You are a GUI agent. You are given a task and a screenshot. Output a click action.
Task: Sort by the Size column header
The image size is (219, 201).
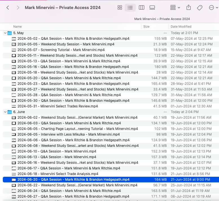146,26
